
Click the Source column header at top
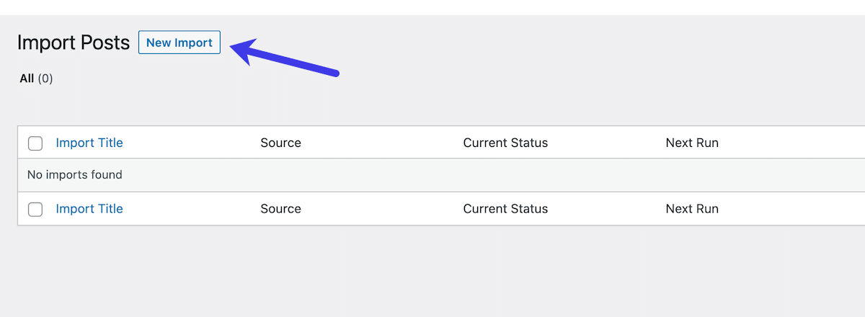pyautogui.click(x=280, y=143)
